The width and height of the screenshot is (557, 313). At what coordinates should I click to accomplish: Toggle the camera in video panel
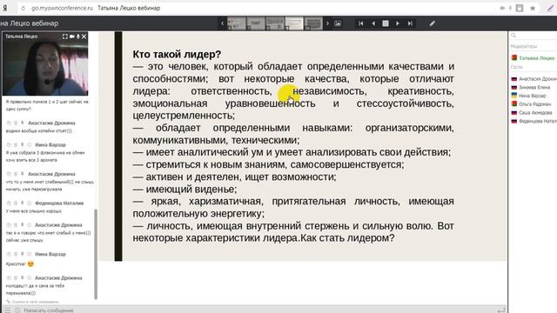tap(71, 37)
